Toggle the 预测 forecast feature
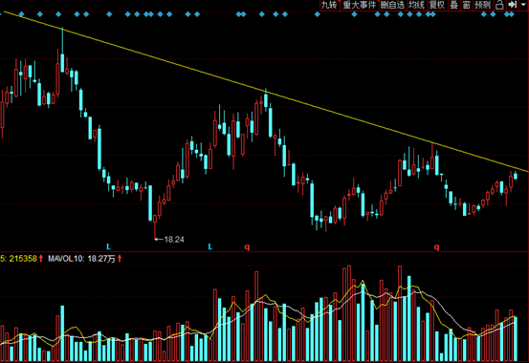Viewport: 529px width, 363px height. [482, 5]
